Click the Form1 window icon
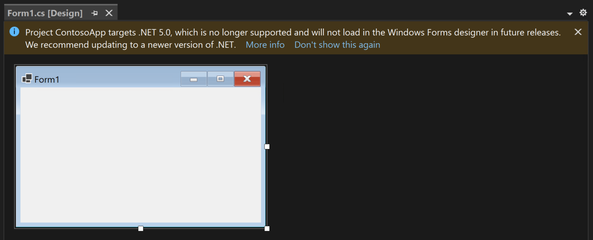Viewport: 593px width, 240px height. [x=27, y=79]
